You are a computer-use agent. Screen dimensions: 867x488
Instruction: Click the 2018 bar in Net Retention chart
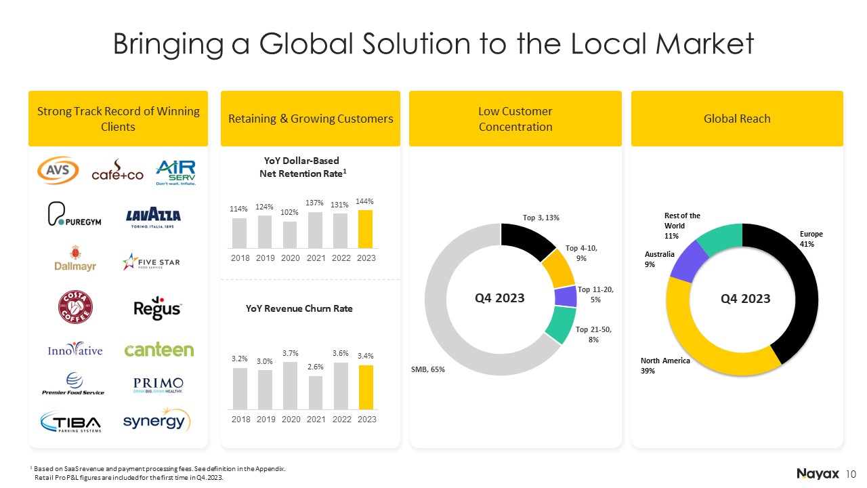click(x=239, y=233)
